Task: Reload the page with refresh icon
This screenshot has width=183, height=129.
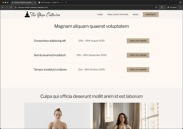Action: pyautogui.click(x=11, y=7)
